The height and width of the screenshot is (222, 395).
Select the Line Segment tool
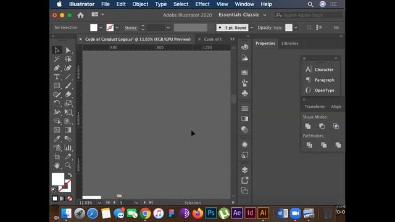[x=68, y=76]
